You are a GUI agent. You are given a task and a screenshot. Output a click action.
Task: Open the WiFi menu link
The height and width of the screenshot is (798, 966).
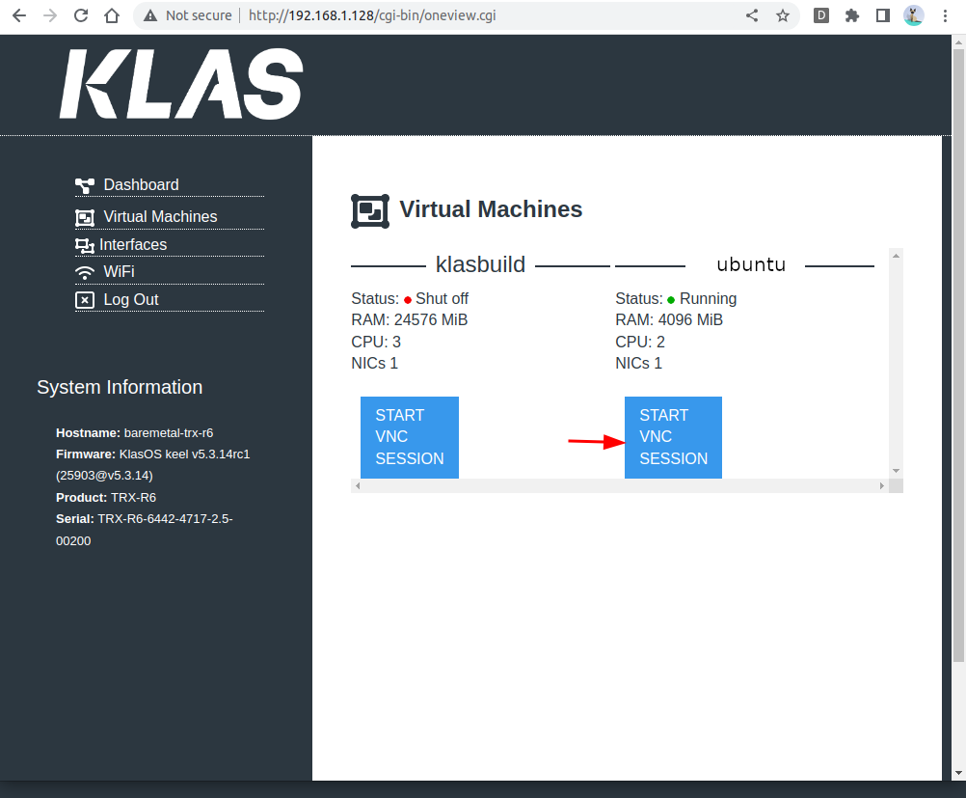(x=119, y=271)
